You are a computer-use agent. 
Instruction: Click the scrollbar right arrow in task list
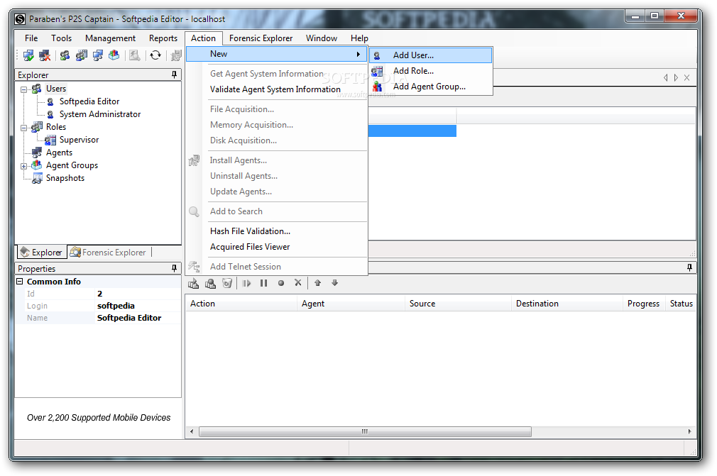pos(689,432)
